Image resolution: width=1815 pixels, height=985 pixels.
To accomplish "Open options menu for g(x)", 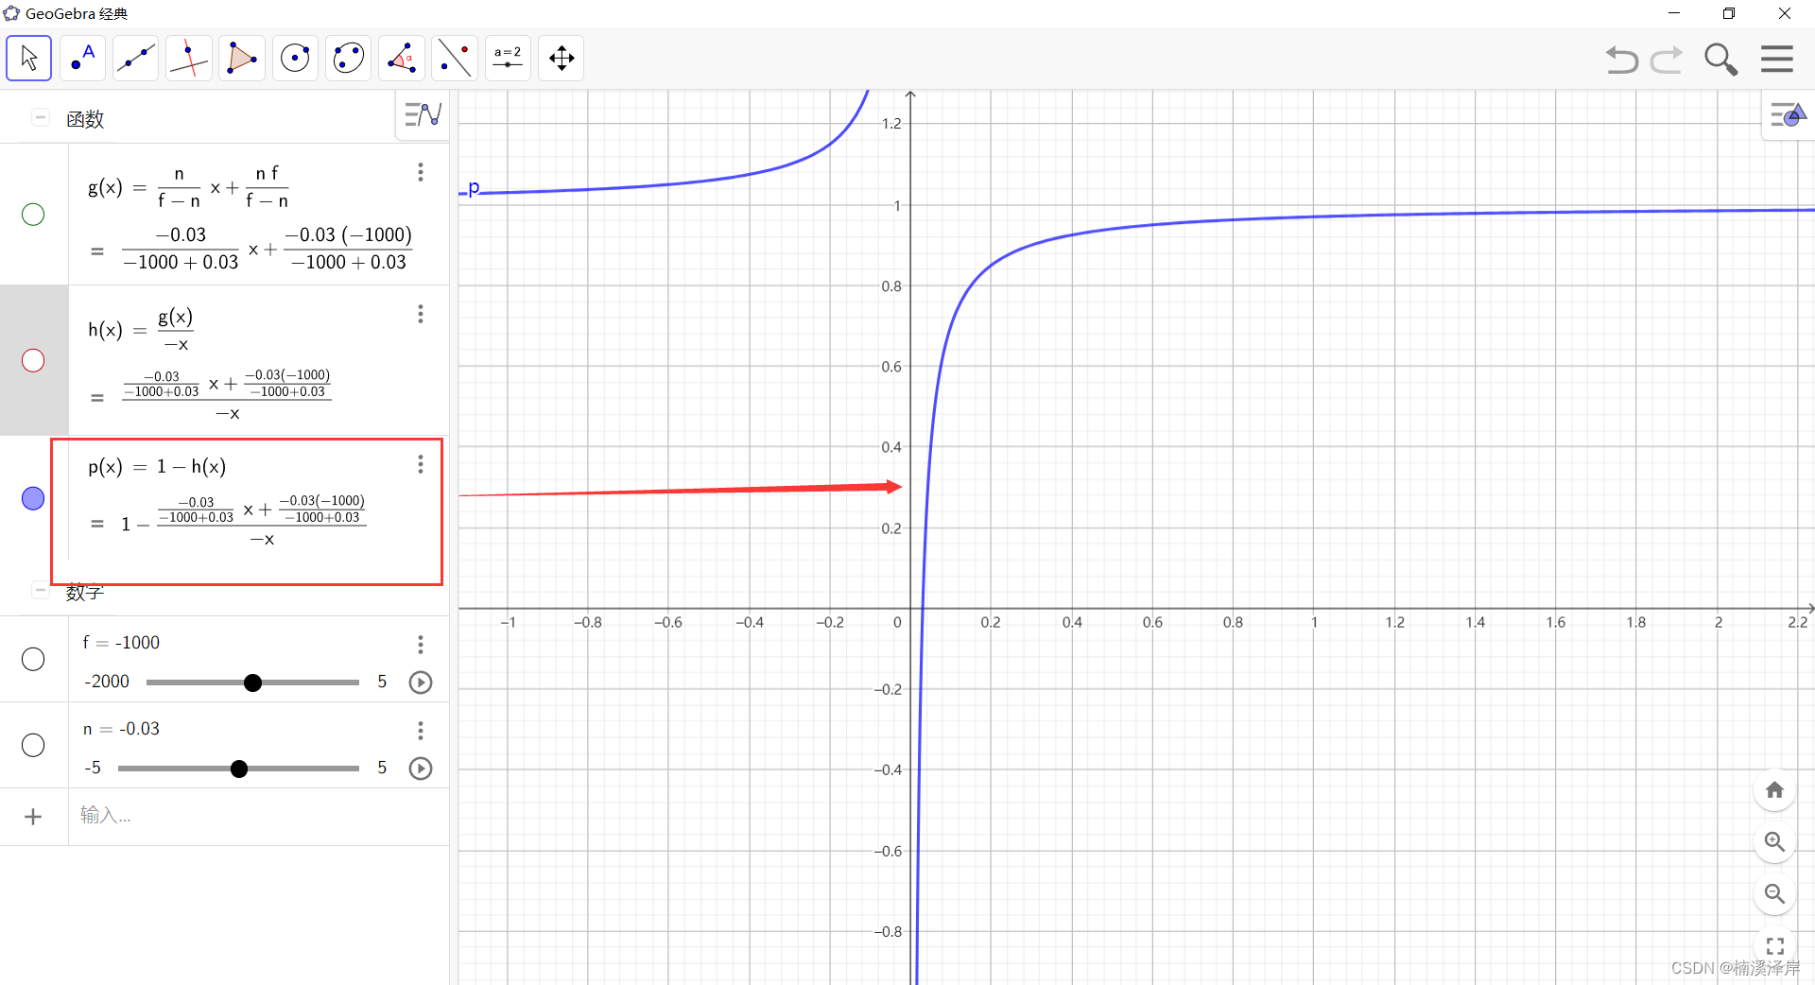I will point(421,172).
